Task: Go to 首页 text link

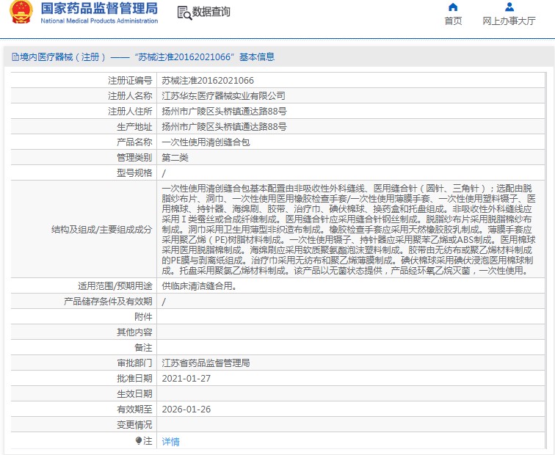Action: 453,21
